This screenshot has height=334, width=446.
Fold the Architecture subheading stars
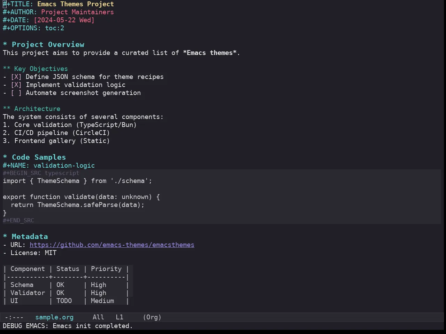click(7, 109)
